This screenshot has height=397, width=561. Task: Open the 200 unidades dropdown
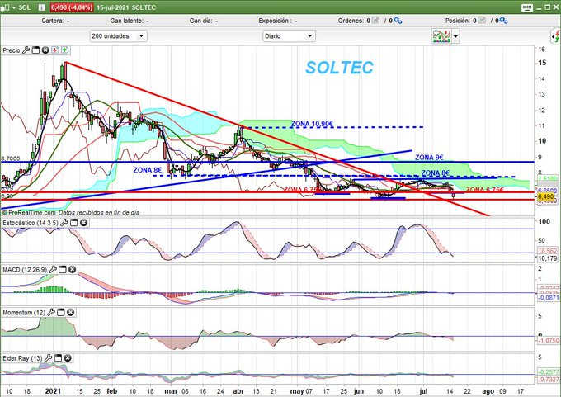[118, 36]
